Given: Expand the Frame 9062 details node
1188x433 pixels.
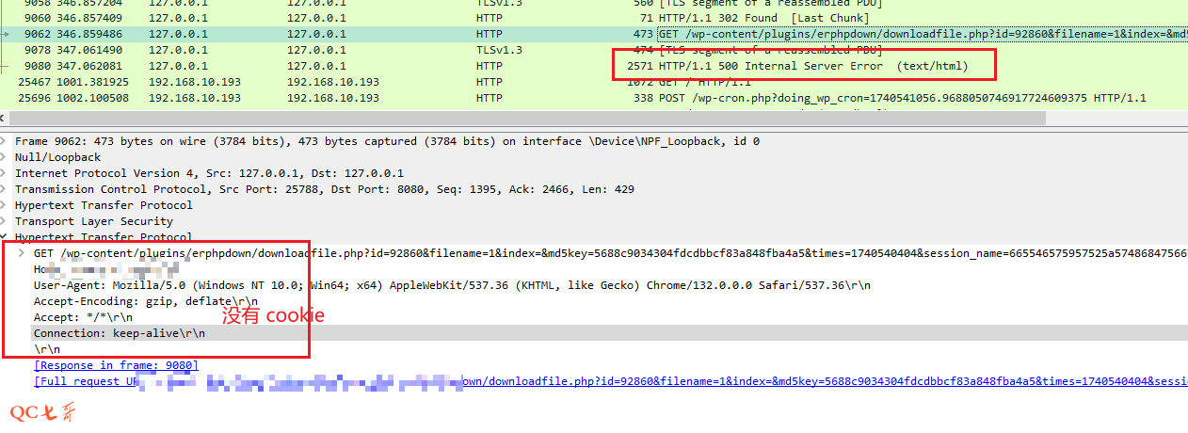Looking at the screenshot, I should pos(6,141).
